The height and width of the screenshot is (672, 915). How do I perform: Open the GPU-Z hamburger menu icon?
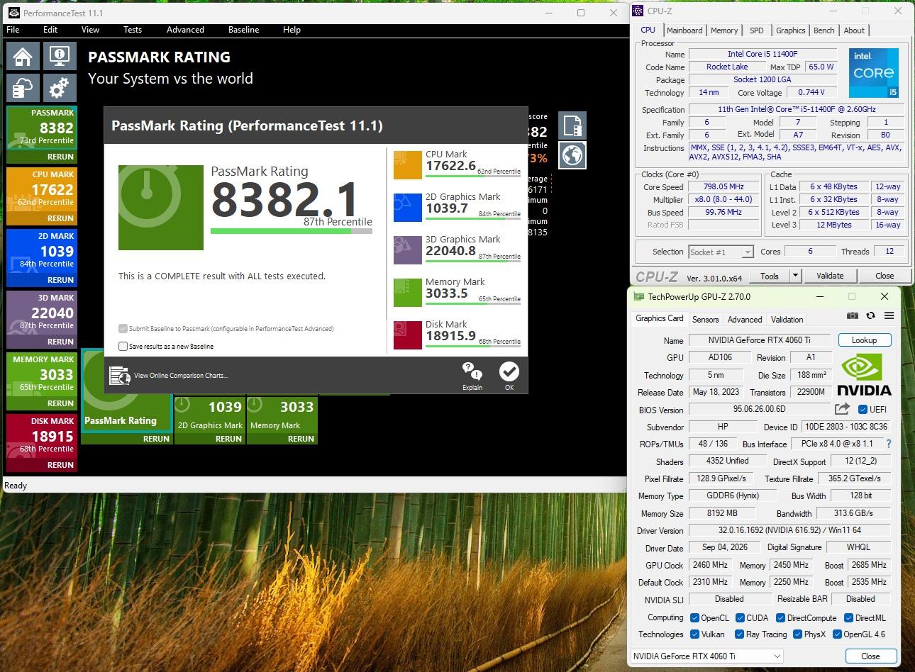pyautogui.click(x=889, y=315)
